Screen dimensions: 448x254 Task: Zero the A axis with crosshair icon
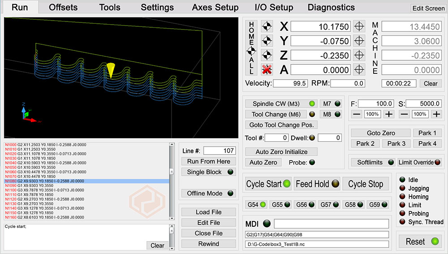359,70
